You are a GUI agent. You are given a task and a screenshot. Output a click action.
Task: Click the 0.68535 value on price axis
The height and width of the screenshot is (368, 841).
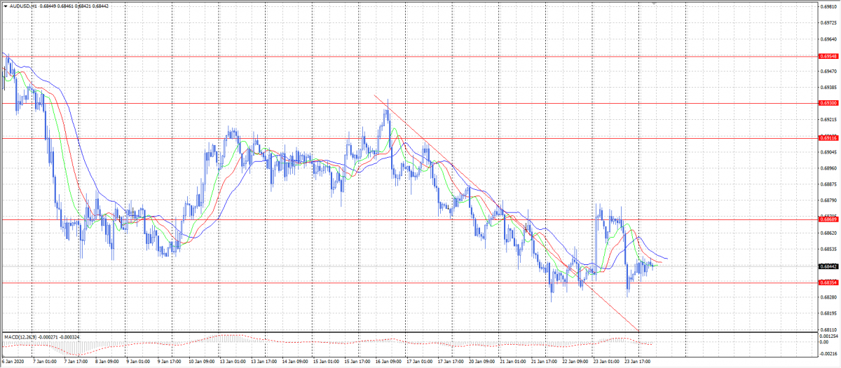[828, 249]
